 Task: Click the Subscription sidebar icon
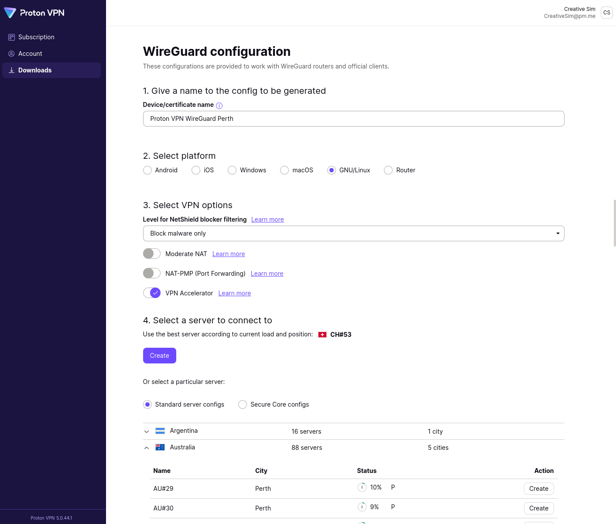[x=11, y=37]
